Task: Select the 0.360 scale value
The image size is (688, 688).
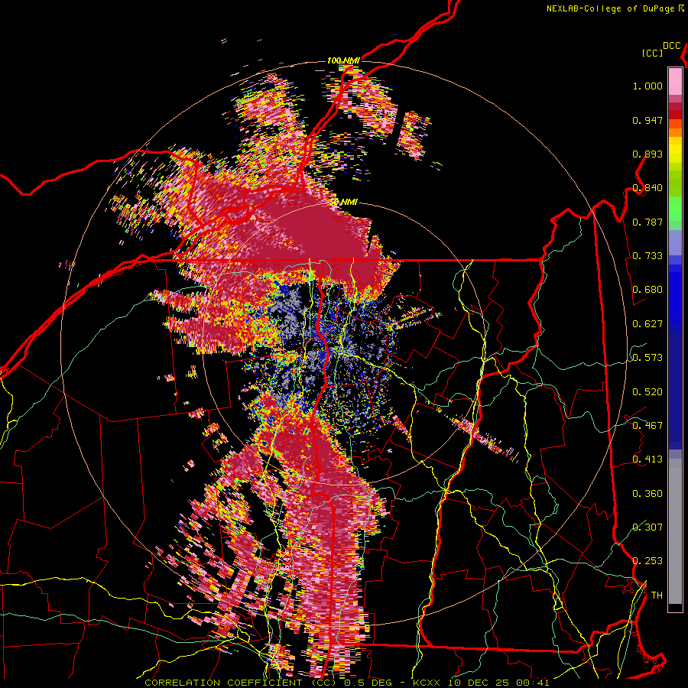Action: coord(647,494)
